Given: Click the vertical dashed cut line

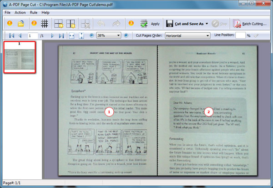Looking at the screenshot, I should coord(157,111).
